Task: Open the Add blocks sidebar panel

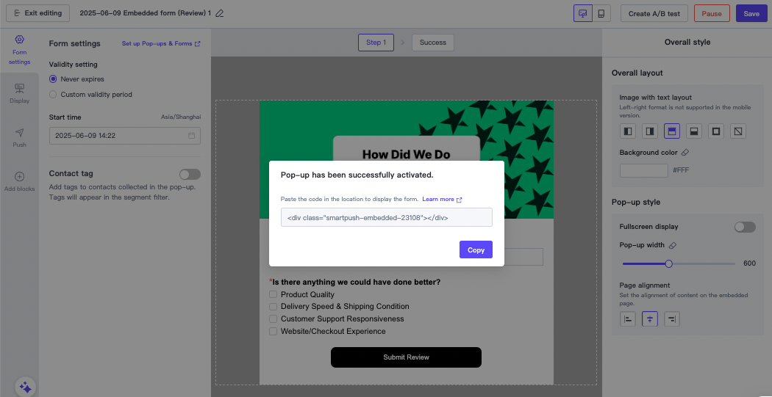Action: pyautogui.click(x=20, y=181)
